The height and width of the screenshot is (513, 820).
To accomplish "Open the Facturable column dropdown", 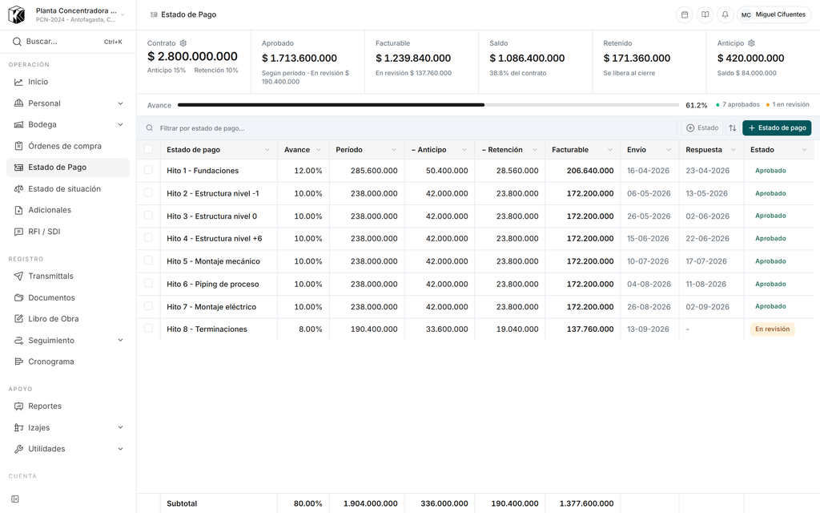I will [x=609, y=150].
